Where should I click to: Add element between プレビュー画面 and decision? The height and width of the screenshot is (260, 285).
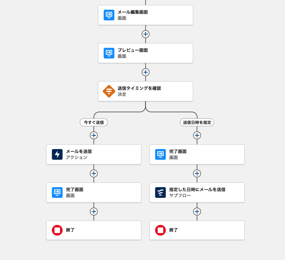(145, 72)
